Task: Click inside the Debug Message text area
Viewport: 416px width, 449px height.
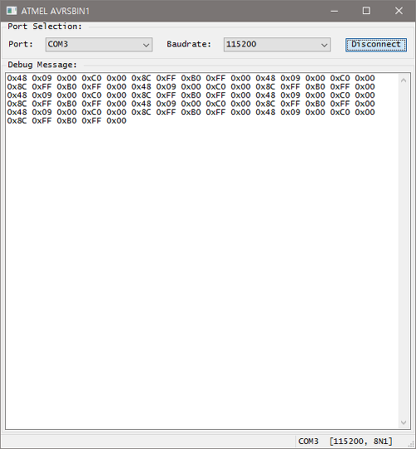Action: tap(202, 251)
